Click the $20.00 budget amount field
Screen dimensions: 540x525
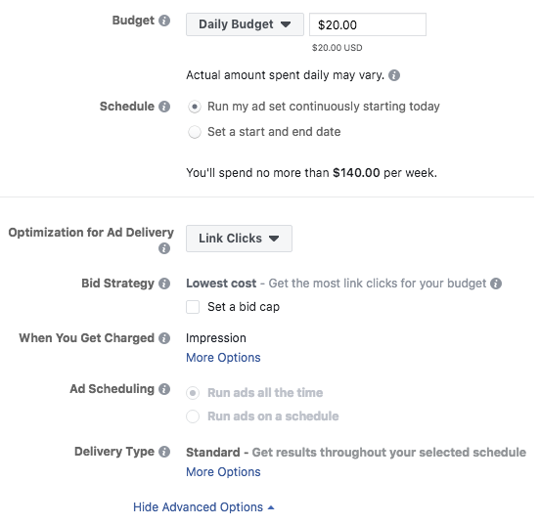point(368,24)
